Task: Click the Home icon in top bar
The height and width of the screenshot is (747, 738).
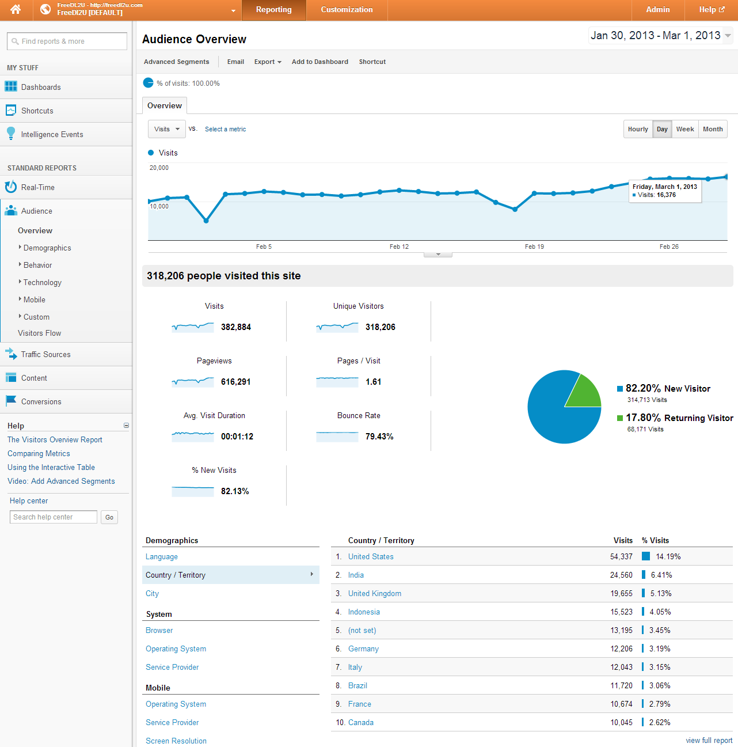Action: [16, 10]
